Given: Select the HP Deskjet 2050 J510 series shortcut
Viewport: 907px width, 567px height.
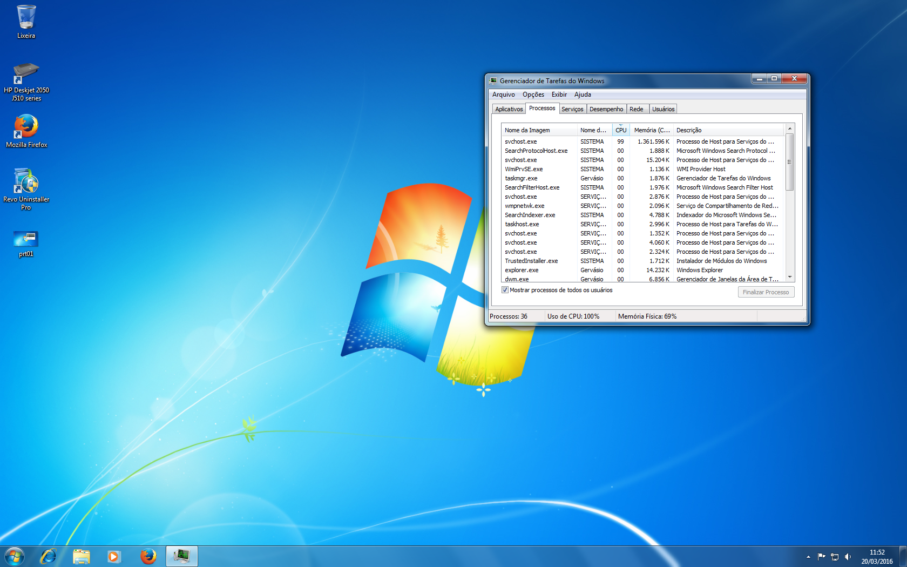Looking at the screenshot, I should coord(26,82).
